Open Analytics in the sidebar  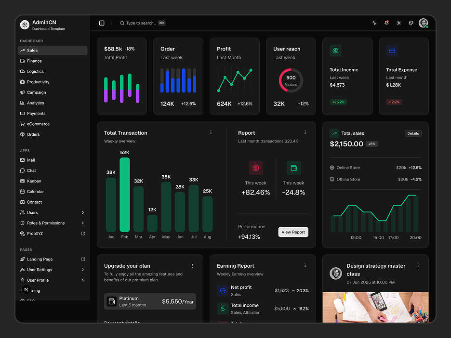point(53,103)
